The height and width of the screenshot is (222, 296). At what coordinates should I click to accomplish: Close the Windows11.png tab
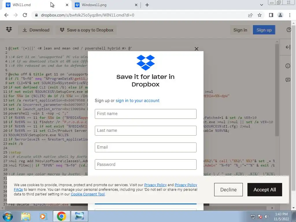click(x=136, y=5)
